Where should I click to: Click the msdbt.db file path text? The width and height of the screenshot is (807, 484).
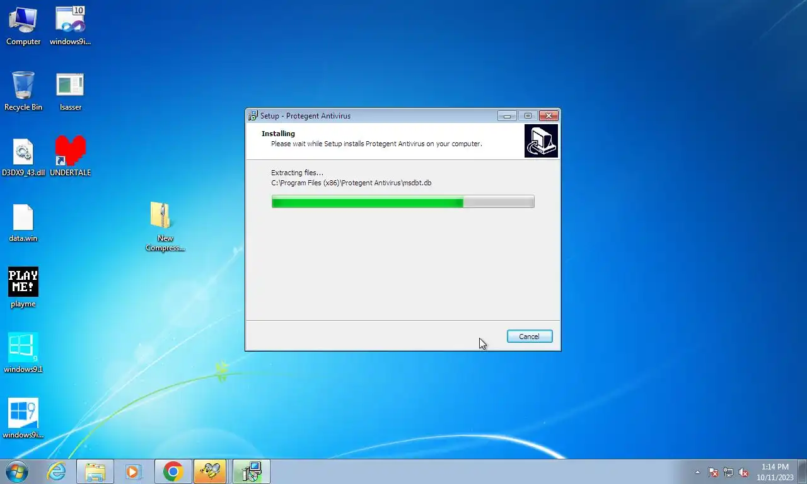(351, 183)
